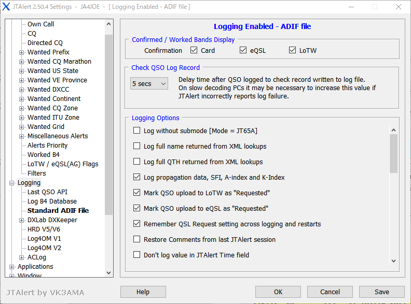This screenshot has height=304, width=411.
Task: Collapse the Logging tree section
Action: (x=12, y=183)
